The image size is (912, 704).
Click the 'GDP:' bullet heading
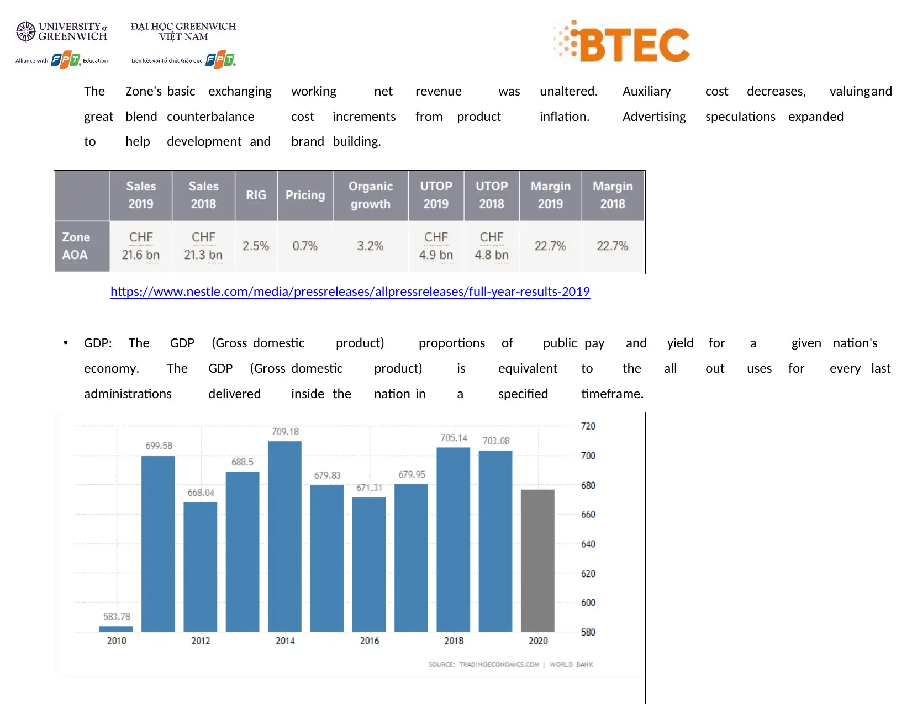pyautogui.click(x=98, y=343)
